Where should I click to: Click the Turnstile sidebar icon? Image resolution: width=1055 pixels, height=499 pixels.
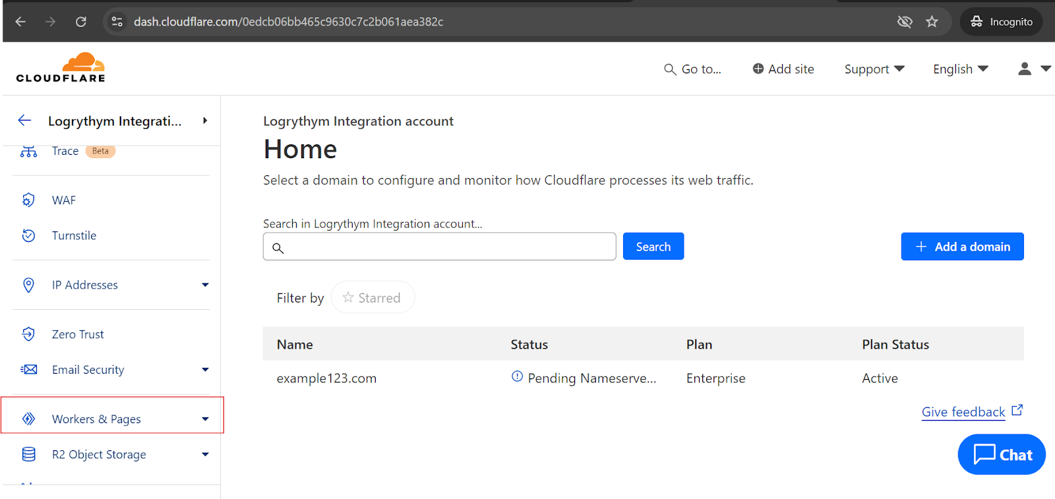[28, 235]
